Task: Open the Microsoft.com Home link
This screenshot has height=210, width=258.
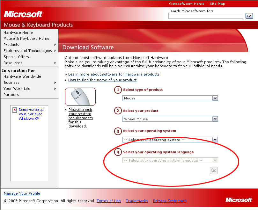Action: click(186, 4)
